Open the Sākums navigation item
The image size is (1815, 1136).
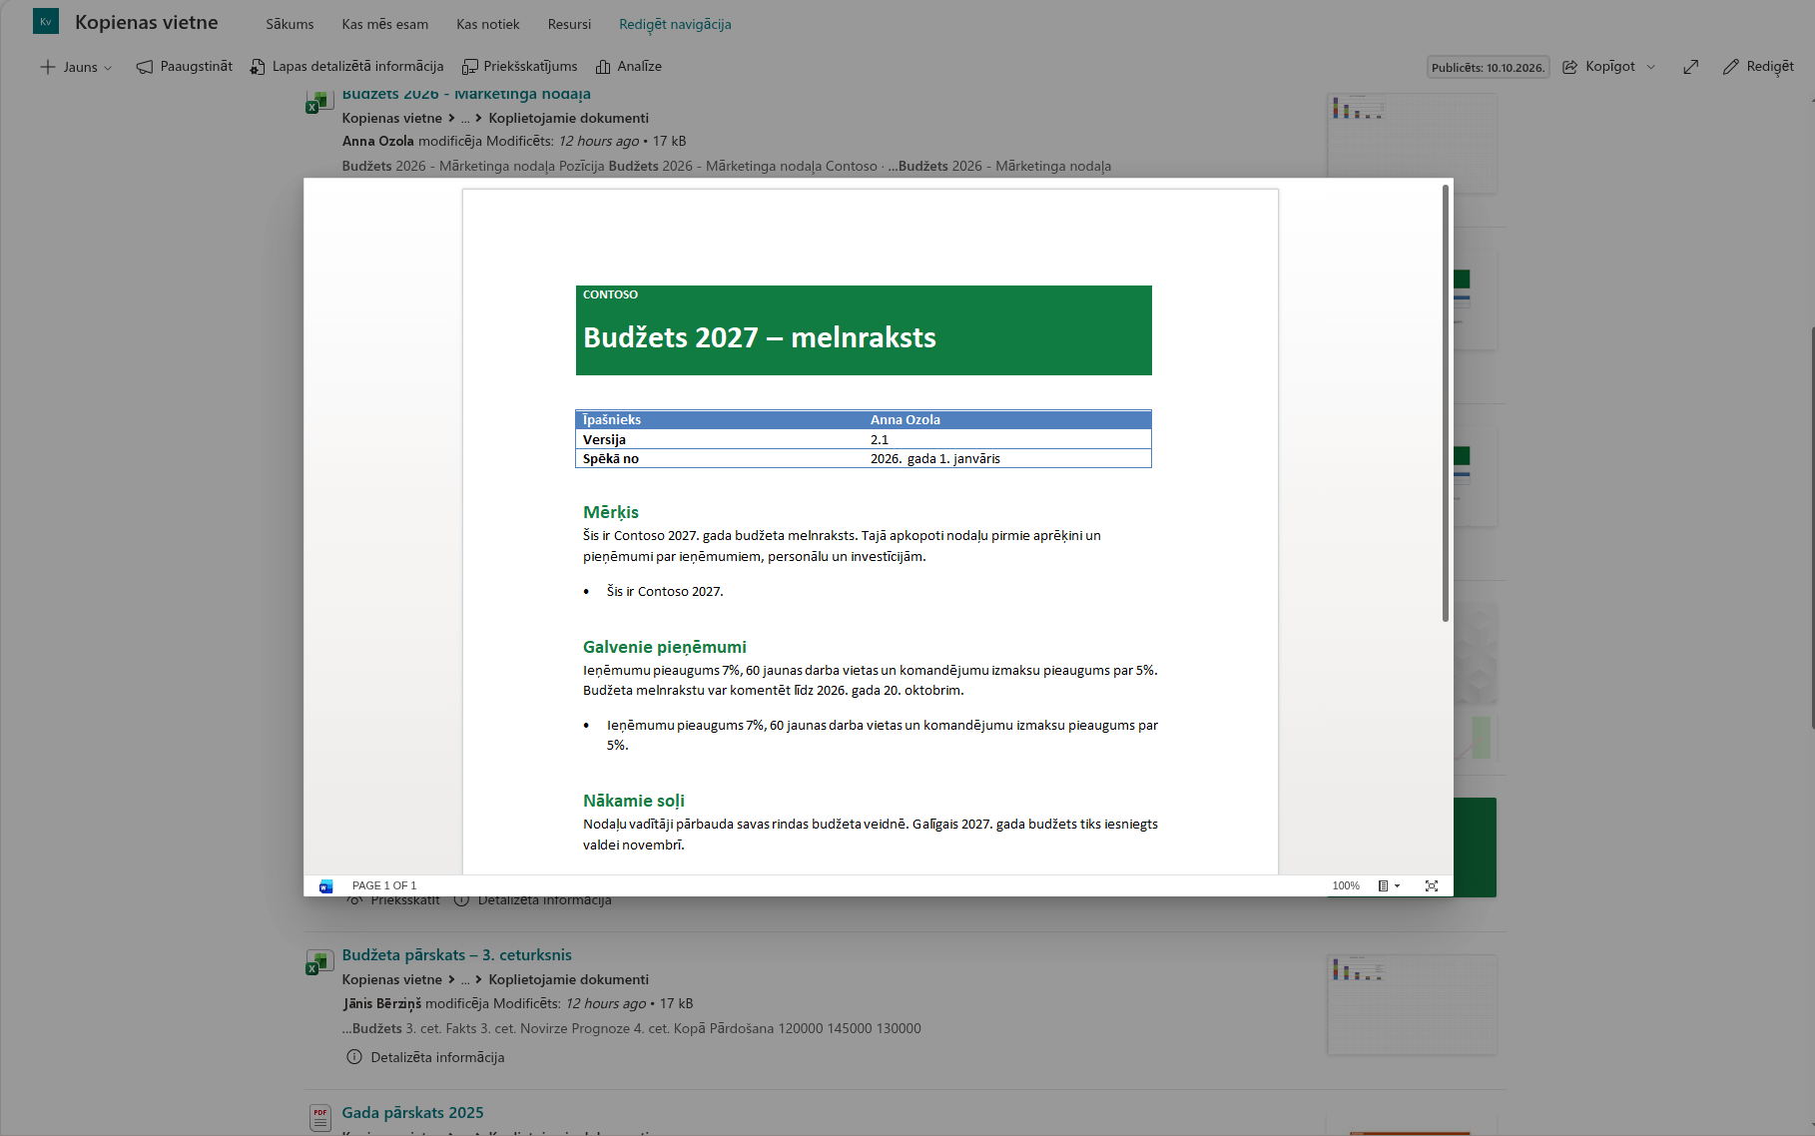coord(290,24)
